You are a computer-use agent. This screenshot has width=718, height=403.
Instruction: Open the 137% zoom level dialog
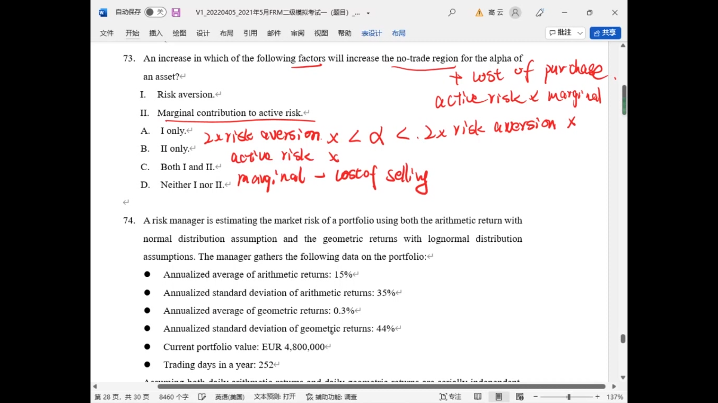614,397
